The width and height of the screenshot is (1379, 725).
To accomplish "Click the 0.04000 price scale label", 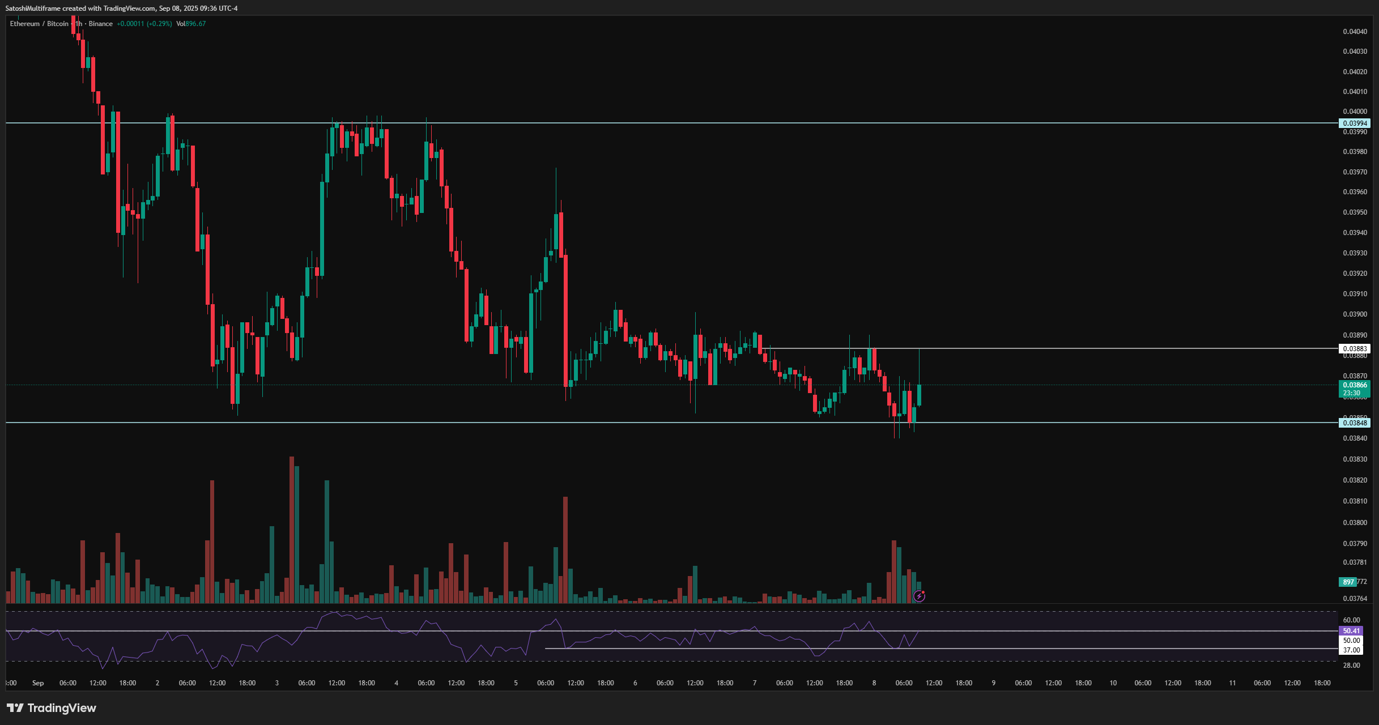I will click(1355, 112).
